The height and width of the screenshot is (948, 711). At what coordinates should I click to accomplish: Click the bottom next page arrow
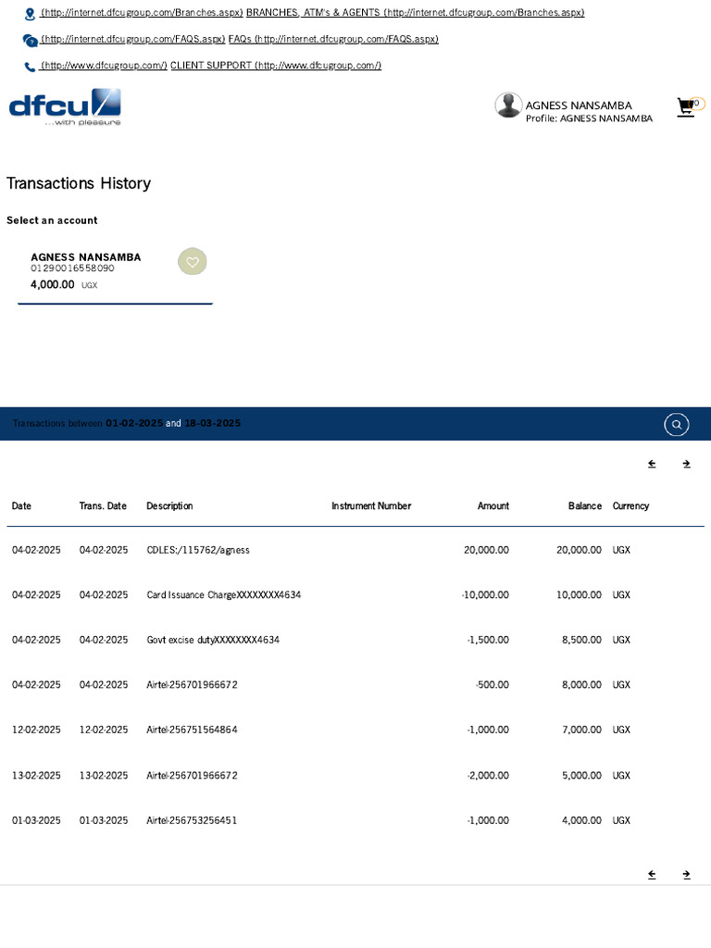[686, 874]
